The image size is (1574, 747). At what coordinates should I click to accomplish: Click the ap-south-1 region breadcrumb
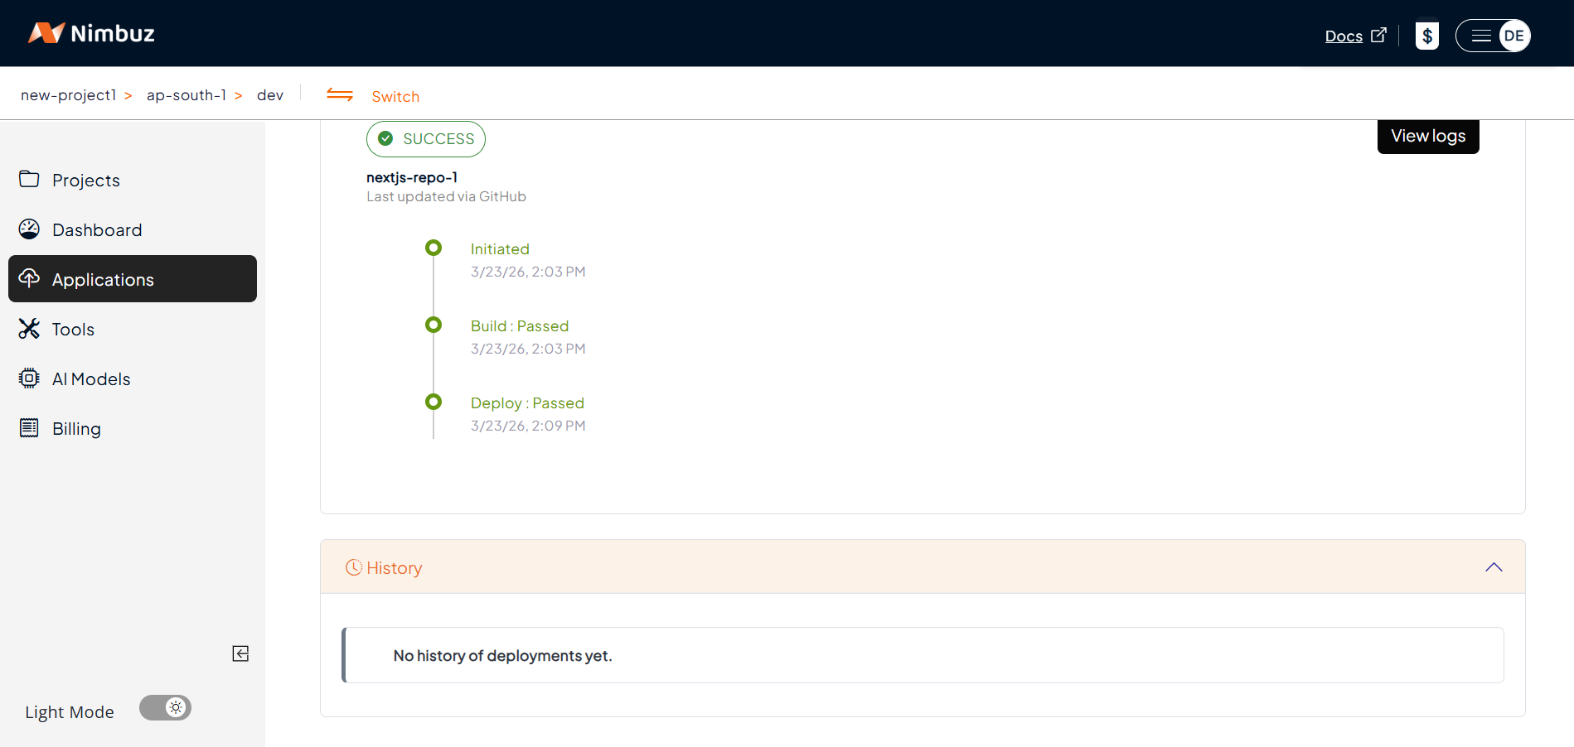tap(186, 95)
